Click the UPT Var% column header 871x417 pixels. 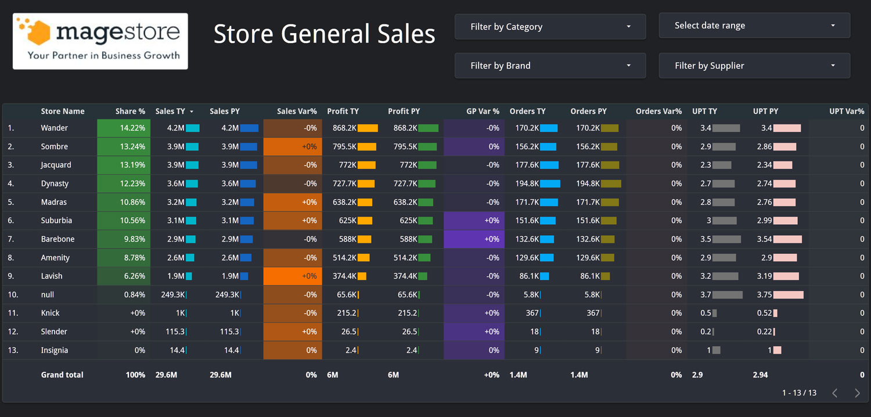(x=847, y=112)
